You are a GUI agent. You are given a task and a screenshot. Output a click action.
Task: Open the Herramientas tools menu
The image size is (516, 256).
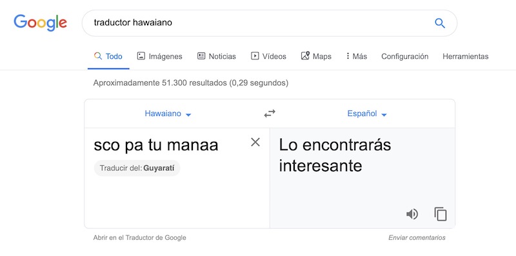(x=465, y=56)
